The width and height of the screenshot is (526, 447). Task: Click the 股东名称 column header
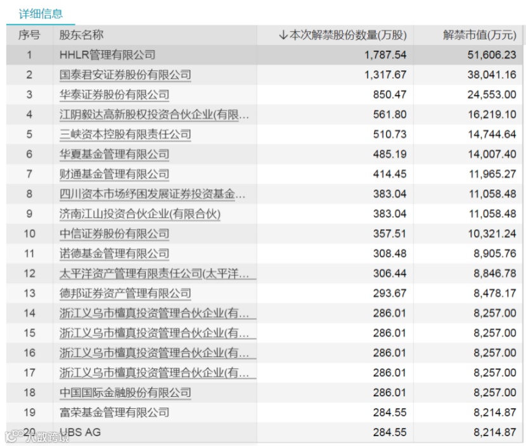(x=81, y=35)
